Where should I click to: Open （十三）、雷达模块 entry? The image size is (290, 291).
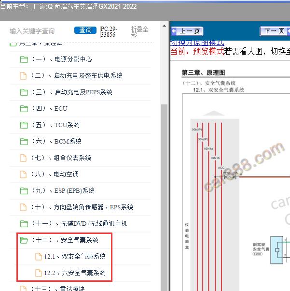coord(57,289)
